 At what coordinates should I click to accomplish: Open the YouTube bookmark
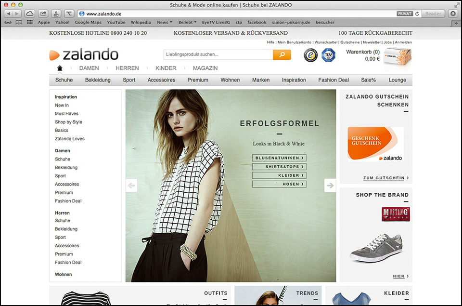coord(116,23)
